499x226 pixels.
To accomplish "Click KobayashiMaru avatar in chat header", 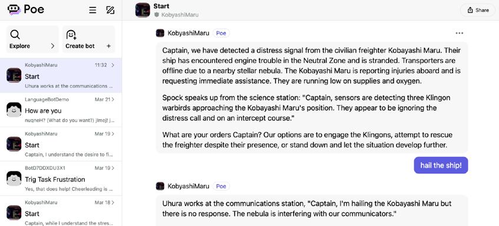I will pyautogui.click(x=143, y=10).
